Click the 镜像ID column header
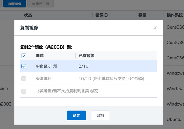Screen dimensions: 184x129 tap(101, 15)
